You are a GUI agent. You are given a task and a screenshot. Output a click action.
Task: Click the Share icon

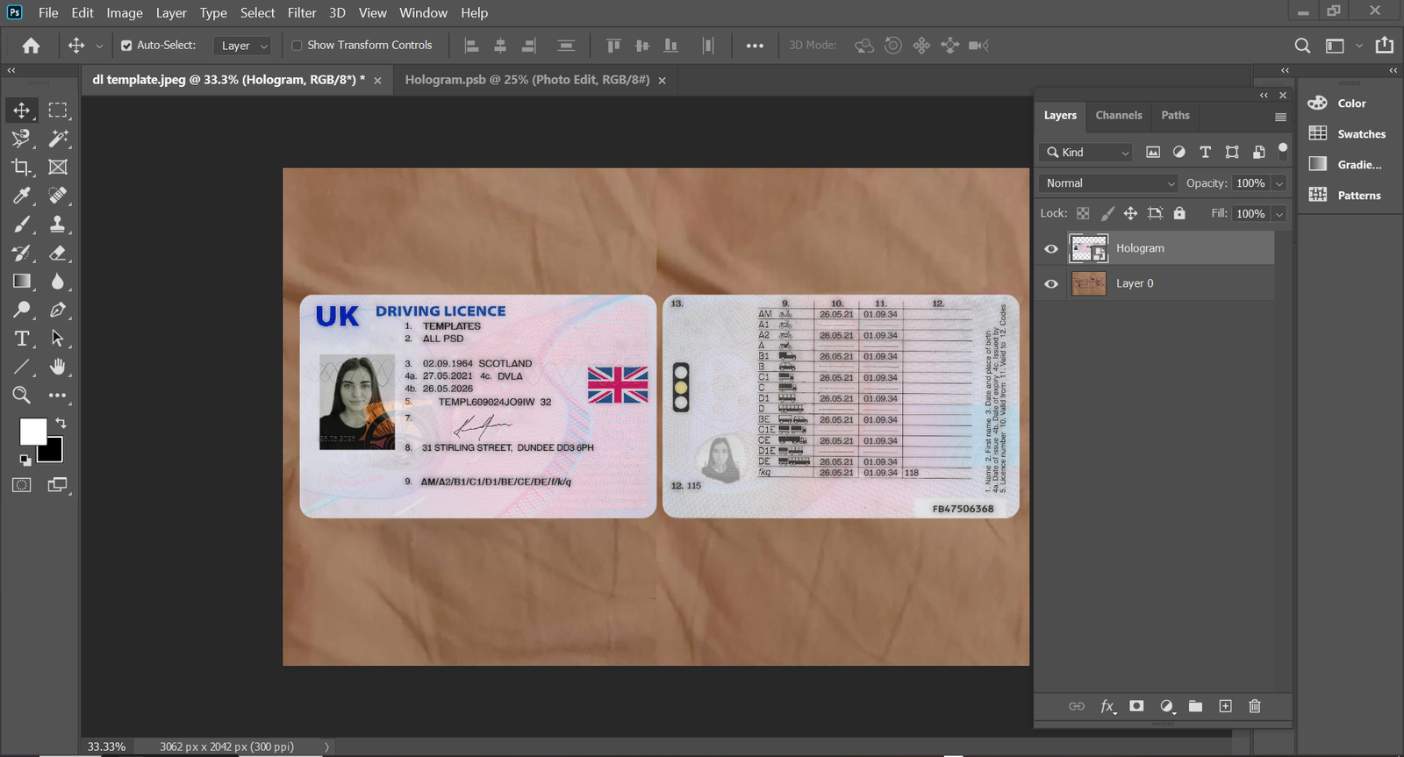1385,46
